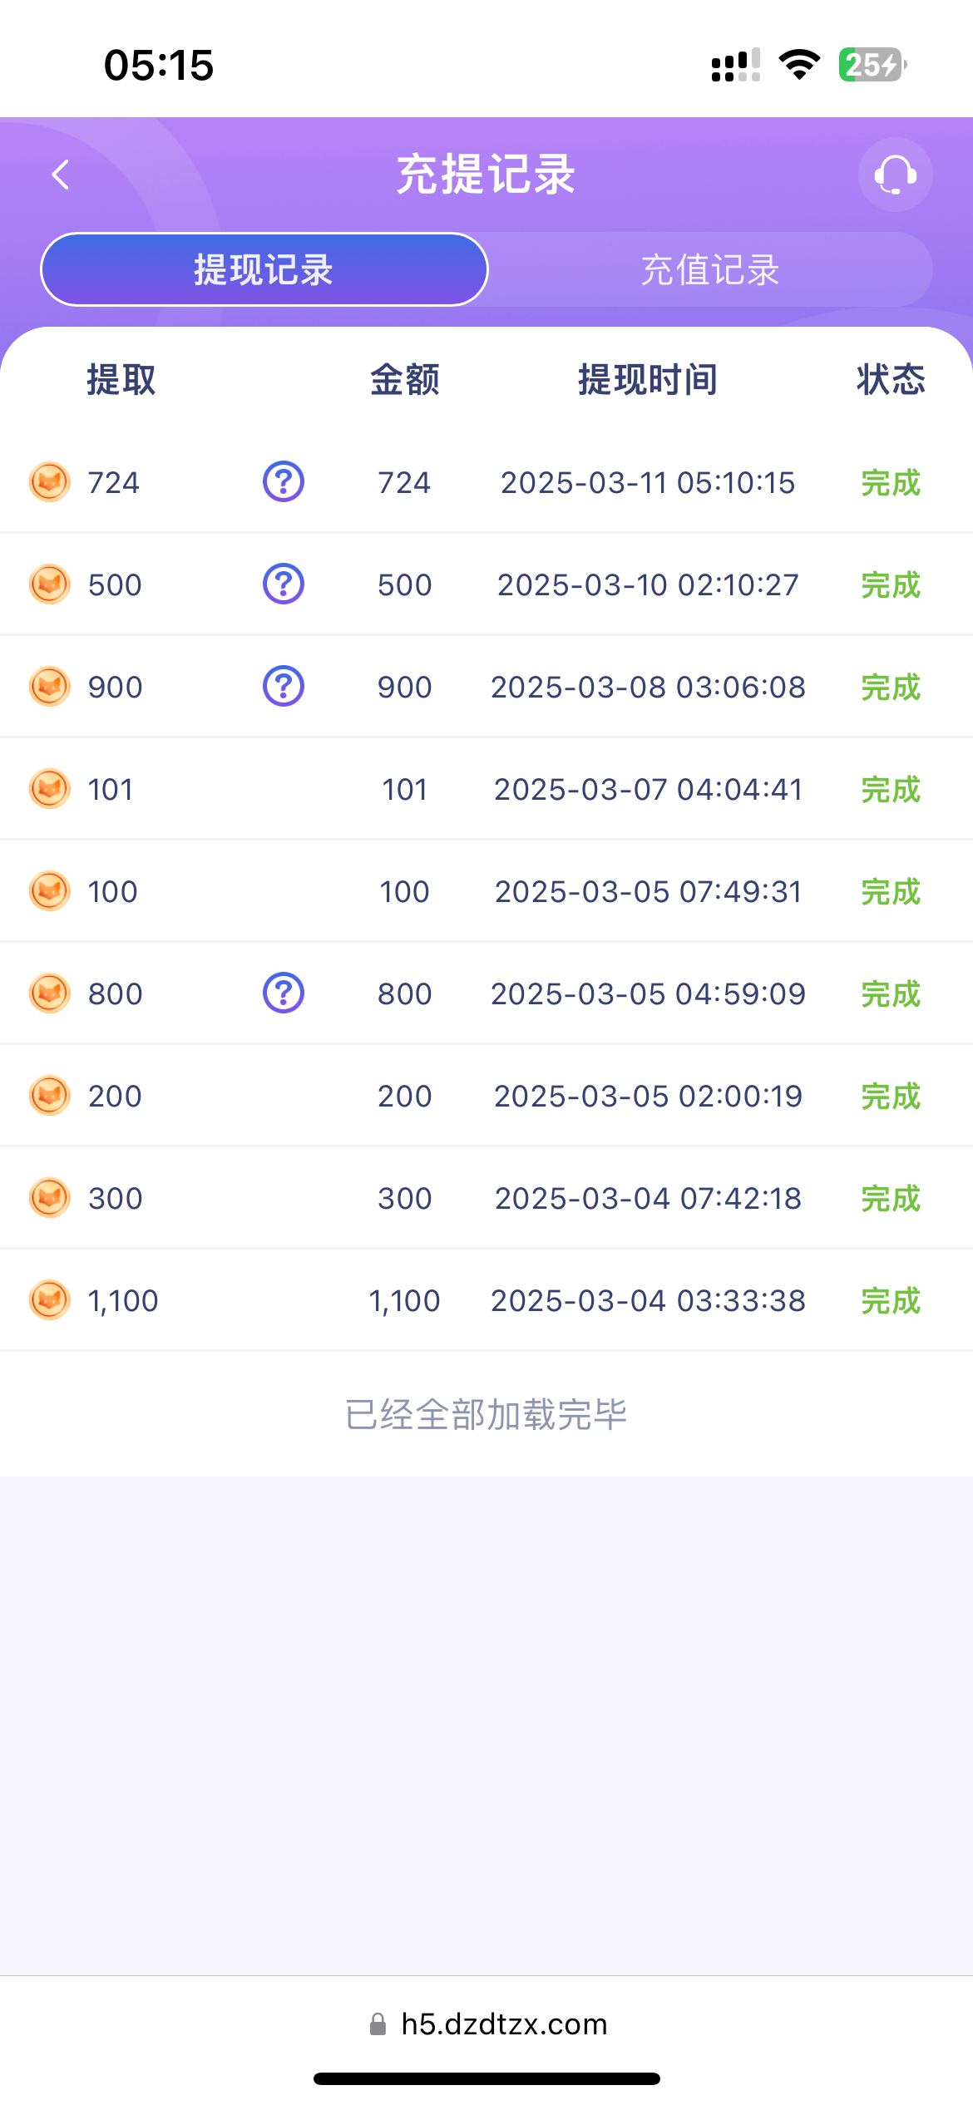Select the 2025-03-05 02:00:19 withdrawal row
This screenshot has width=973, height=2105.
[x=648, y=1097]
